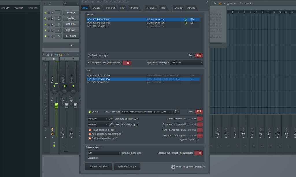This screenshot has width=296, height=177.
Task: Toggle power icon for KONTROL S49 MK3 DAW output
Action: click(186, 23)
